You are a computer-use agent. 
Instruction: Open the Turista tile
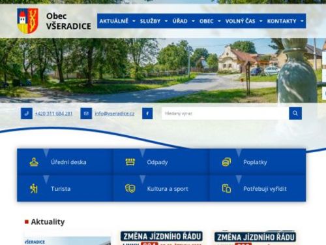pos(65,188)
